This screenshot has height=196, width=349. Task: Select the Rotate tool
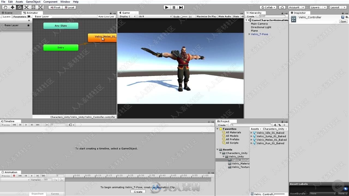tap(19, 7)
